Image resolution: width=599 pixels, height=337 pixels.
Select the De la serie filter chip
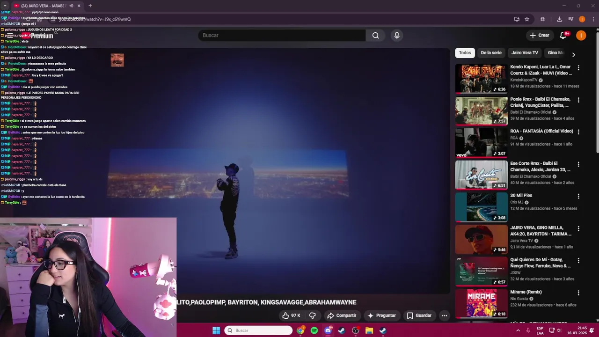pos(491,53)
